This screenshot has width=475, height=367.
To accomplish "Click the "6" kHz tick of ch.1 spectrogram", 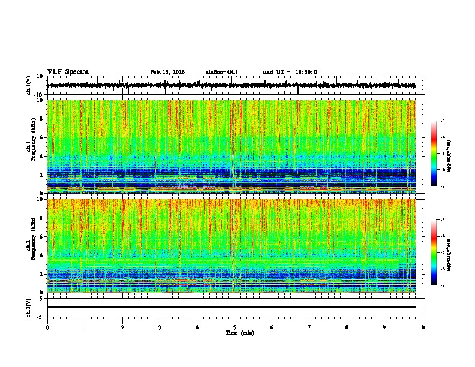I will [x=41, y=137].
